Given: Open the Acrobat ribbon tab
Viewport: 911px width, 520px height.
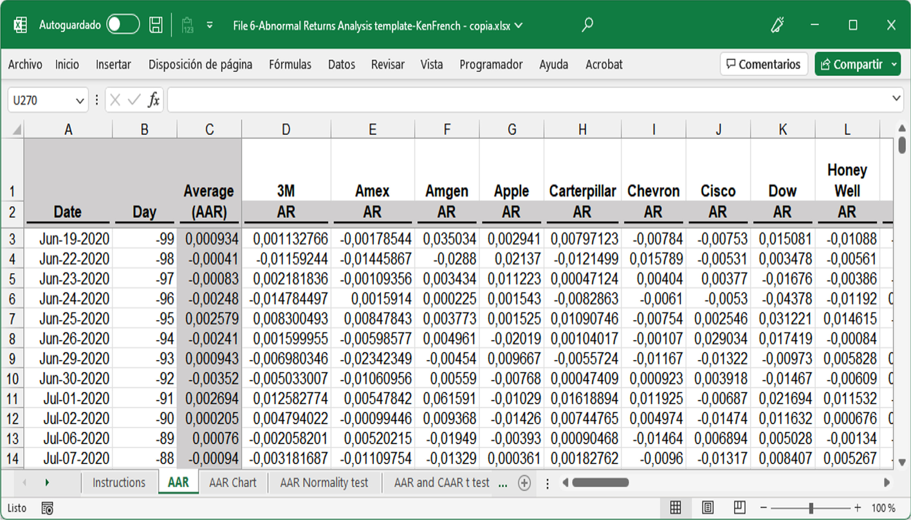Looking at the screenshot, I should pyautogui.click(x=604, y=64).
